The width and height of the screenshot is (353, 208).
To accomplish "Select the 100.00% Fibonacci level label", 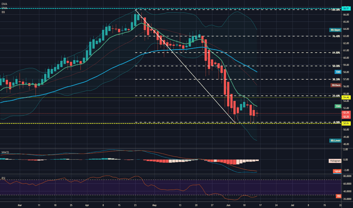I will click(x=336, y=10).
